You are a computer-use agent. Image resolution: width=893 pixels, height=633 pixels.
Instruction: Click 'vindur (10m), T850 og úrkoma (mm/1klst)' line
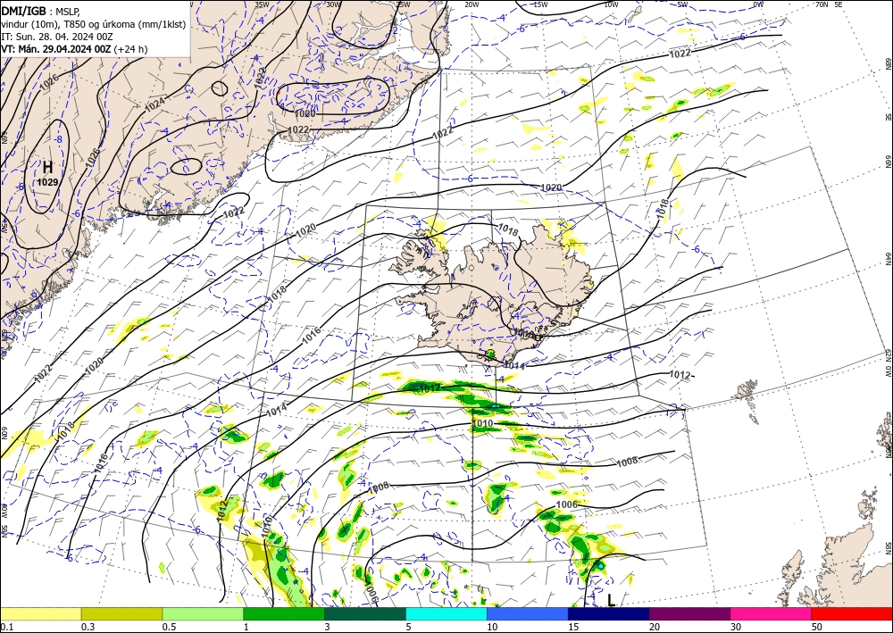pyautogui.click(x=94, y=23)
